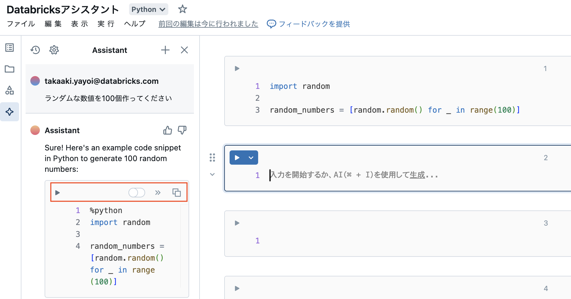Click the double-chevron icon in the snippet toolbar
Screen dimensions: 571x299
158,193
